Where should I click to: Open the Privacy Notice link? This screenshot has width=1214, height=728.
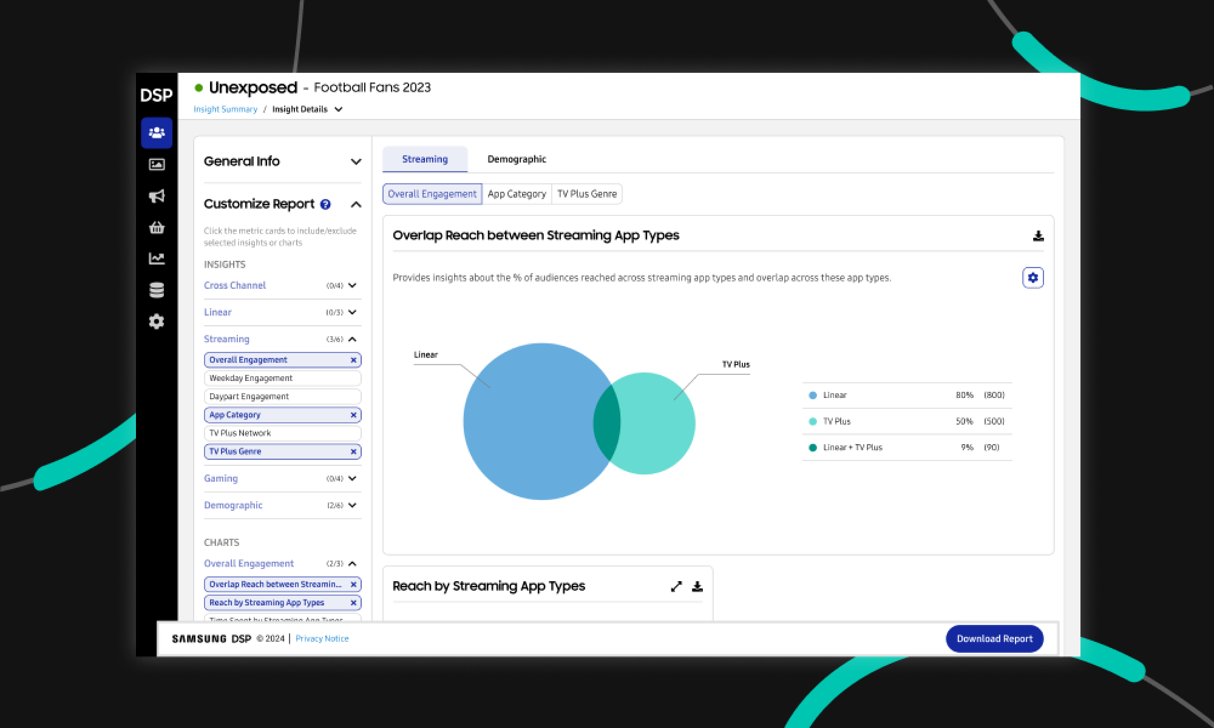(x=322, y=639)
